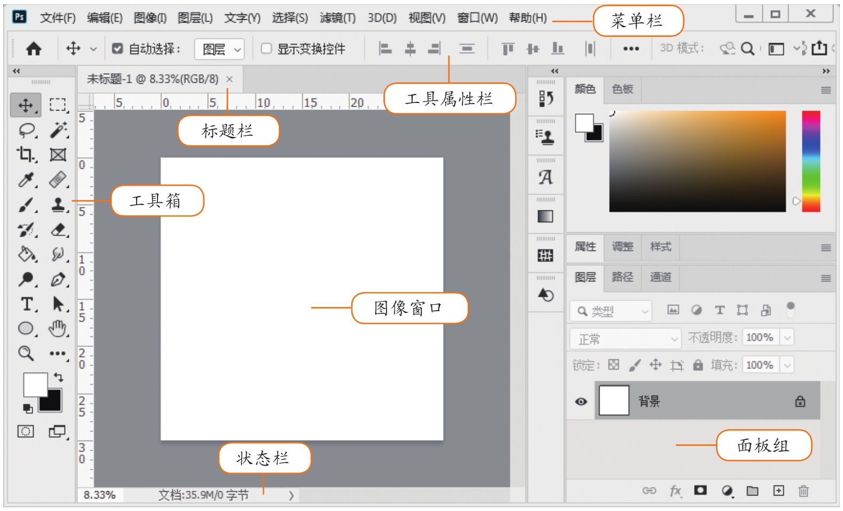Image resolution: width=843 pixels, height=511 pixels.
Task: Go to the Home screen icon
Action: click(x=34, y=49)
